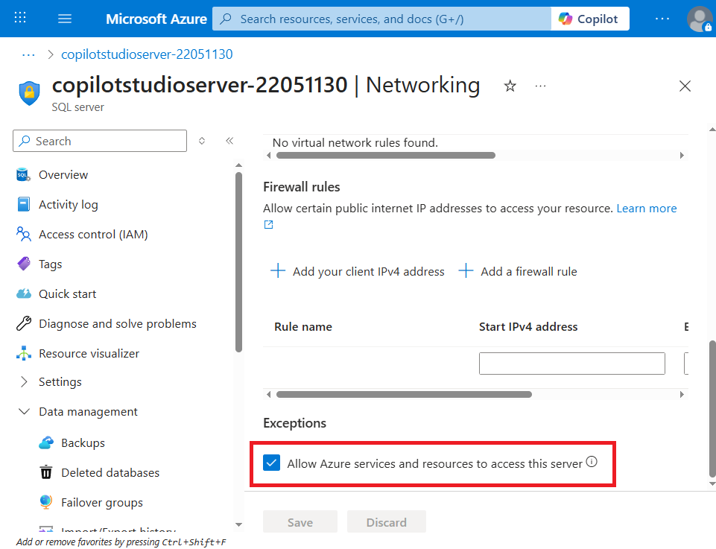Open the Backups menu item

83,443
